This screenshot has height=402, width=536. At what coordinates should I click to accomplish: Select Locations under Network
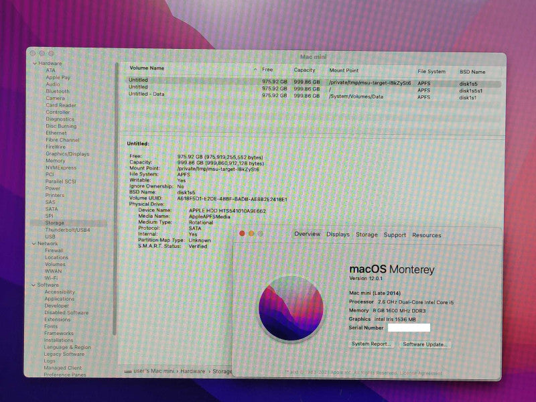tap(56, 257)
